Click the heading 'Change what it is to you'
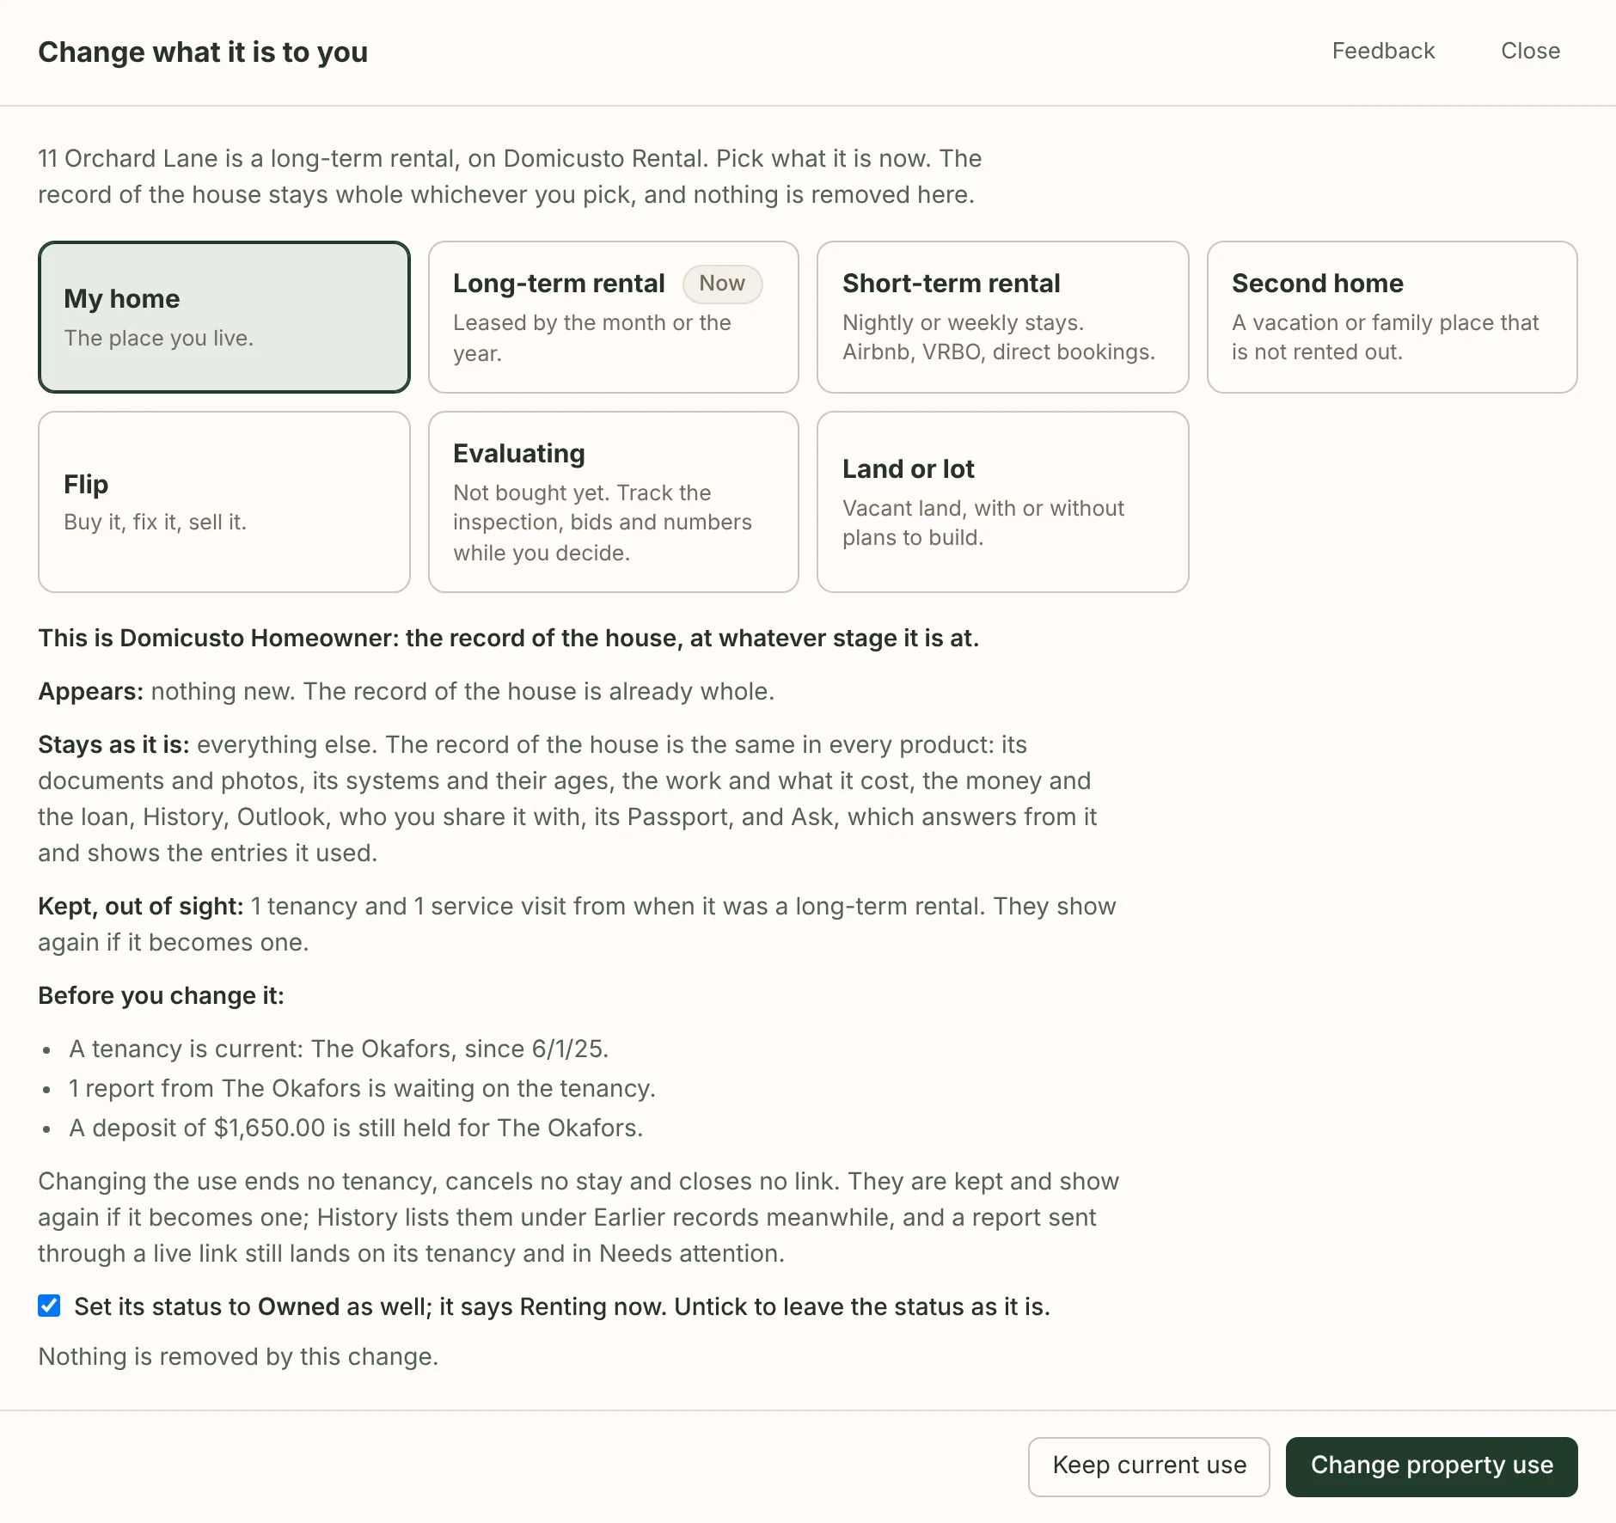This screenshot has width=1616, height=1523. (x=203, y=52)
